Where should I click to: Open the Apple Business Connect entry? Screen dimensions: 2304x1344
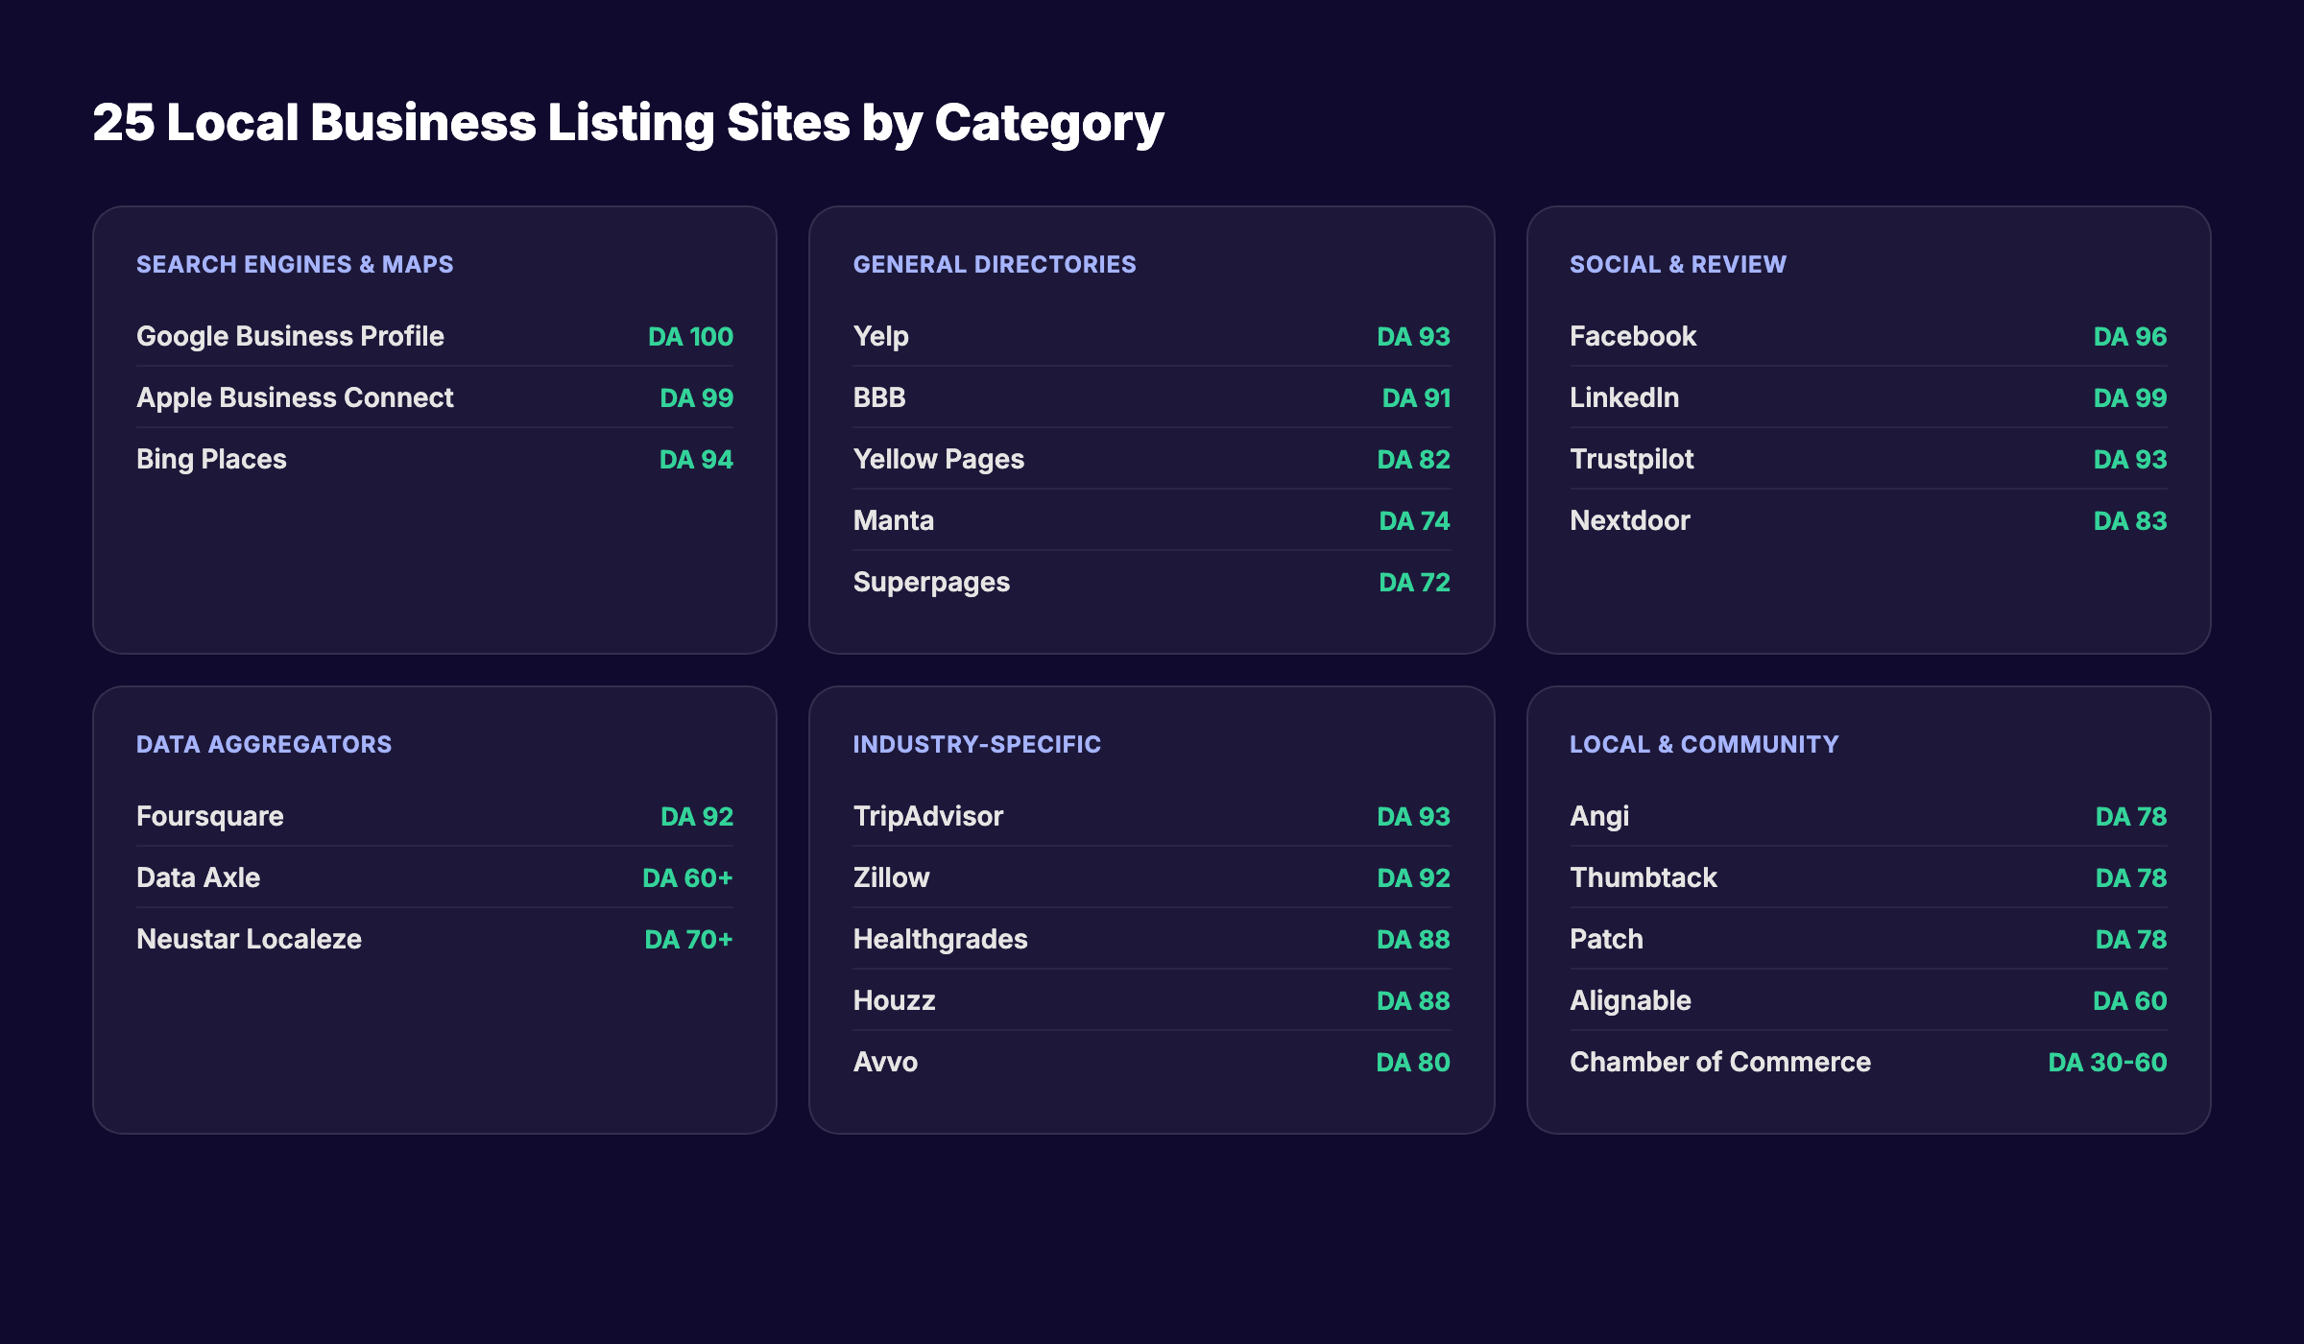click(x=295, y=397)
